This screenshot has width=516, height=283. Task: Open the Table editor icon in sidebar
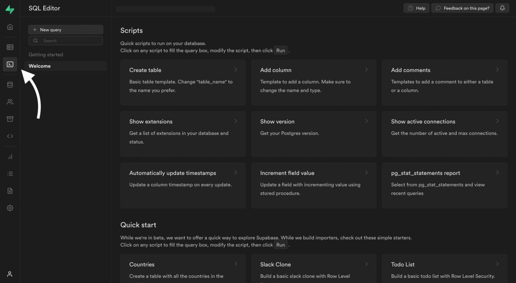(x=10, y=47)
